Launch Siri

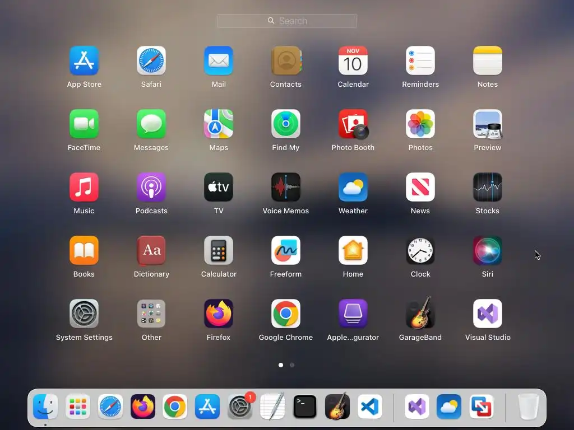click(x=488, y=250)
